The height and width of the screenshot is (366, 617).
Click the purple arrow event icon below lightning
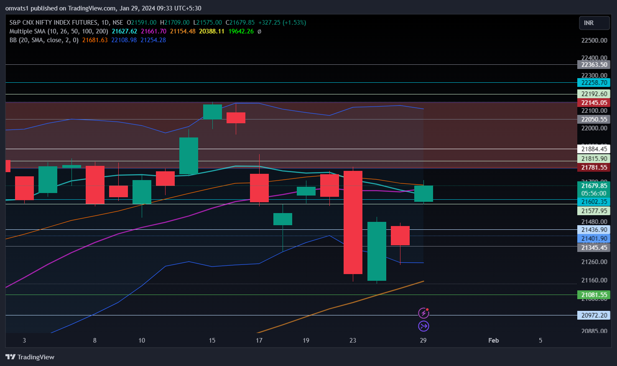pyautogui.click(x=423, y=326)
